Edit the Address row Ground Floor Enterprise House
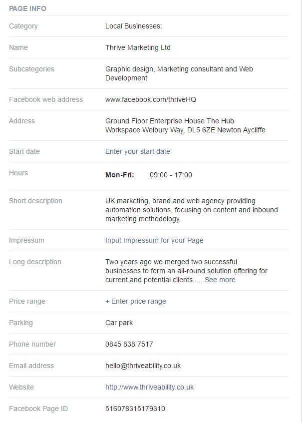 click(x=185, y=125)
